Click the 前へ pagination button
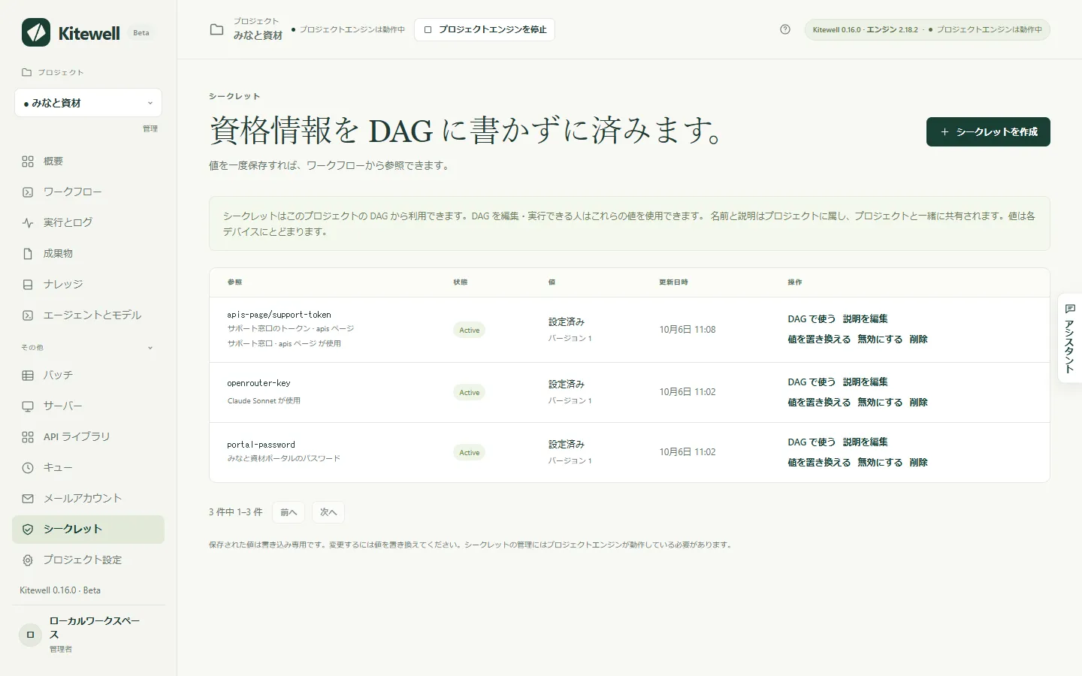 click(x=289, y=512)
